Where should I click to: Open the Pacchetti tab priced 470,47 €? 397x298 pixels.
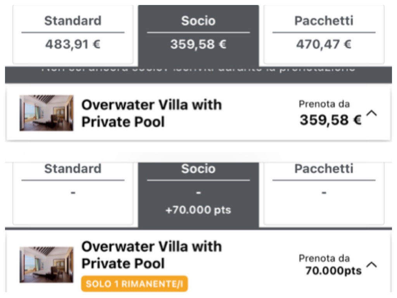pyautogui.click(x=324, y=34)
